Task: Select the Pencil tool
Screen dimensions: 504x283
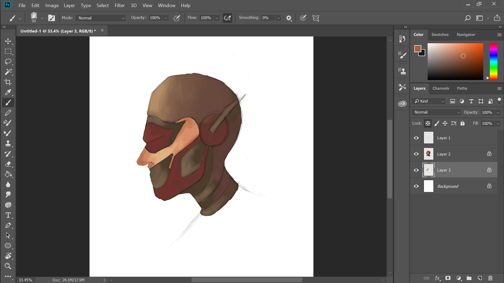Action: [x=8, y=113]
